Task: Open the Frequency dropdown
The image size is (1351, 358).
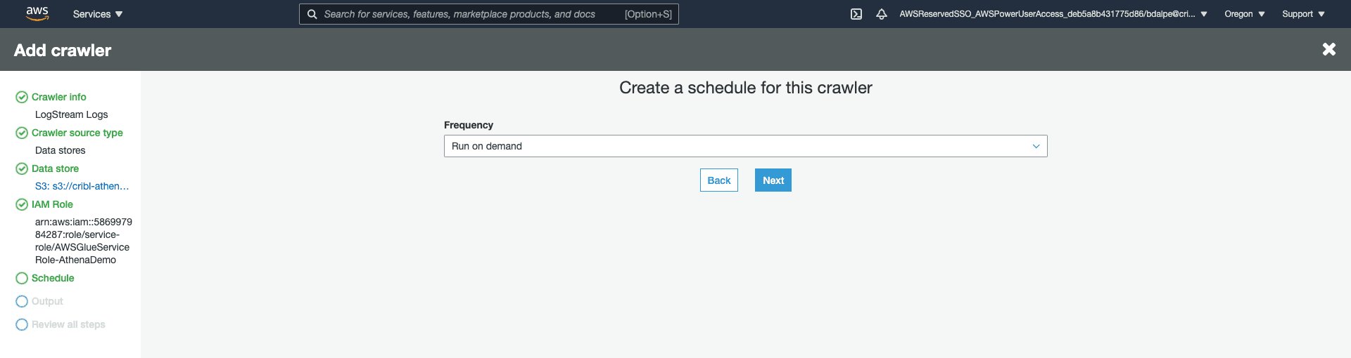Action: 745,146
